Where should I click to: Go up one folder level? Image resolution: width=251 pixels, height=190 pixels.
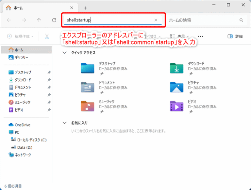point(39,20)
